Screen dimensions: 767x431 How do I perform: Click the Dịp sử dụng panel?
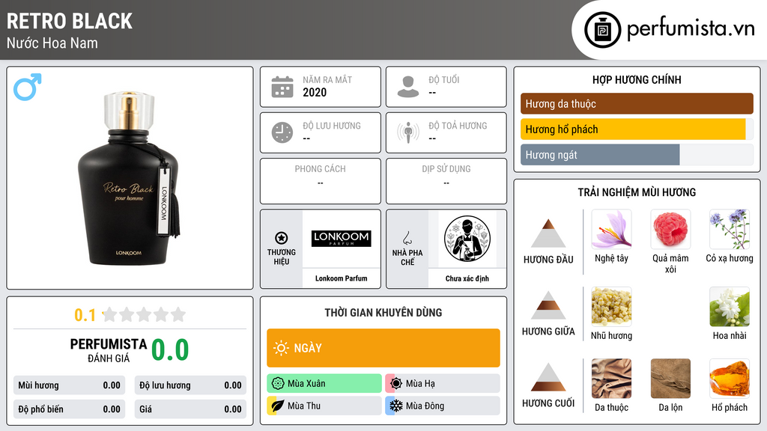click(446, 181)
